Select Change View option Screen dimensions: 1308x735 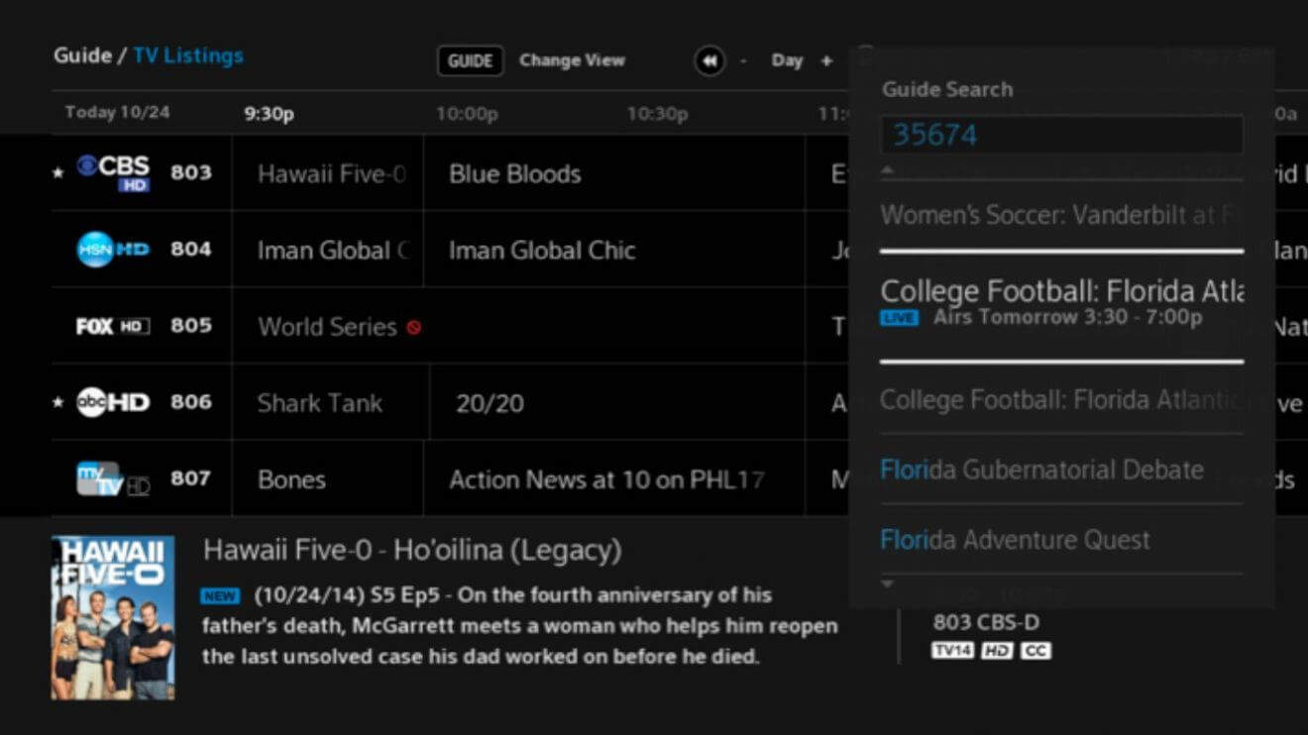(572, 60)
